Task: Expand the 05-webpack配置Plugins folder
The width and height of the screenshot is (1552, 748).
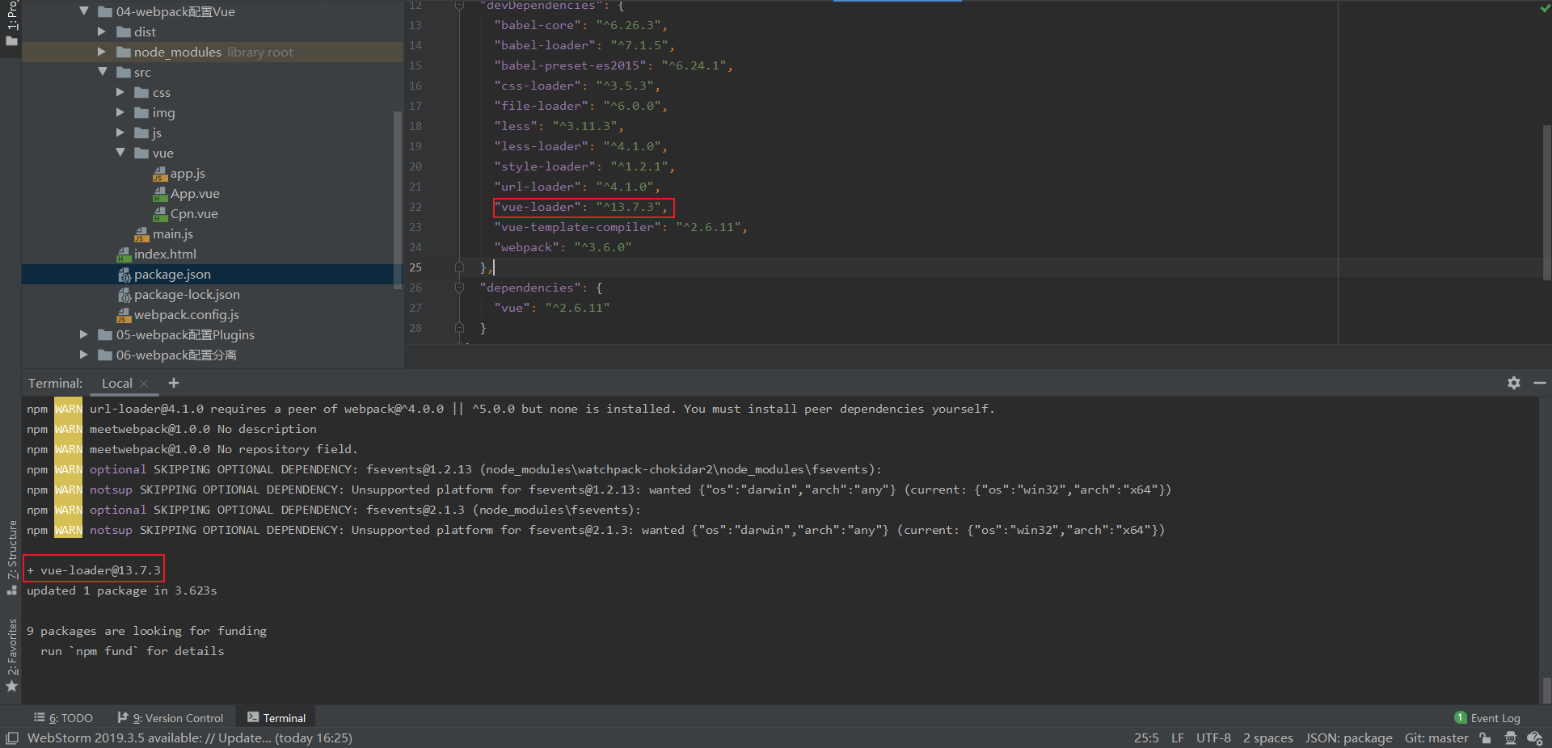Action: coord(84,334)
